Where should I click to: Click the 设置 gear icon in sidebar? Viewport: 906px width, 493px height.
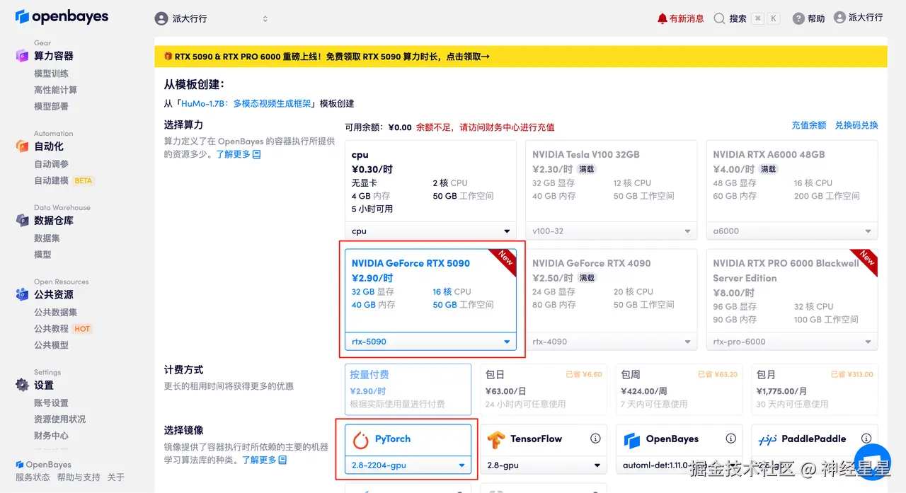coord(22,385)
